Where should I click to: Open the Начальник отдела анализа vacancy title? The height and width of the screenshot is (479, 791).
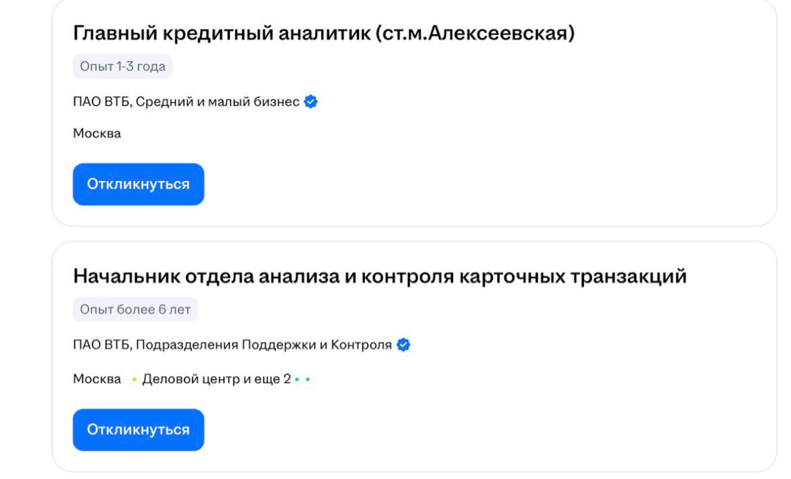pos(379,276)
